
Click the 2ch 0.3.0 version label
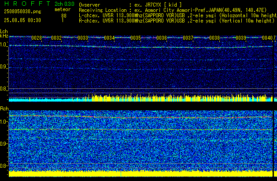[64, 4]
